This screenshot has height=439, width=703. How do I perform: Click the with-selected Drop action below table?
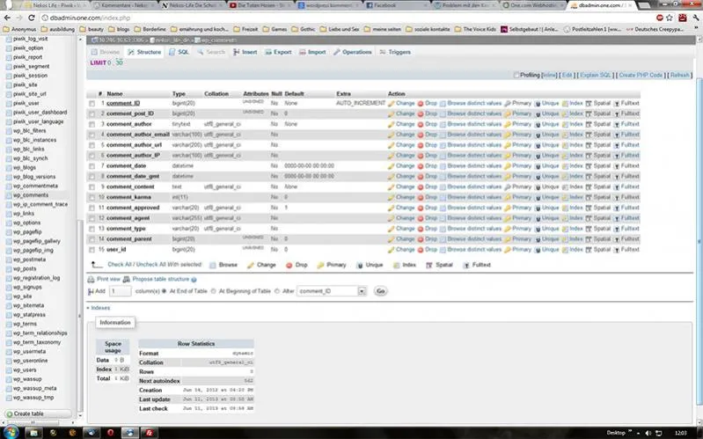tap(297, 265)
